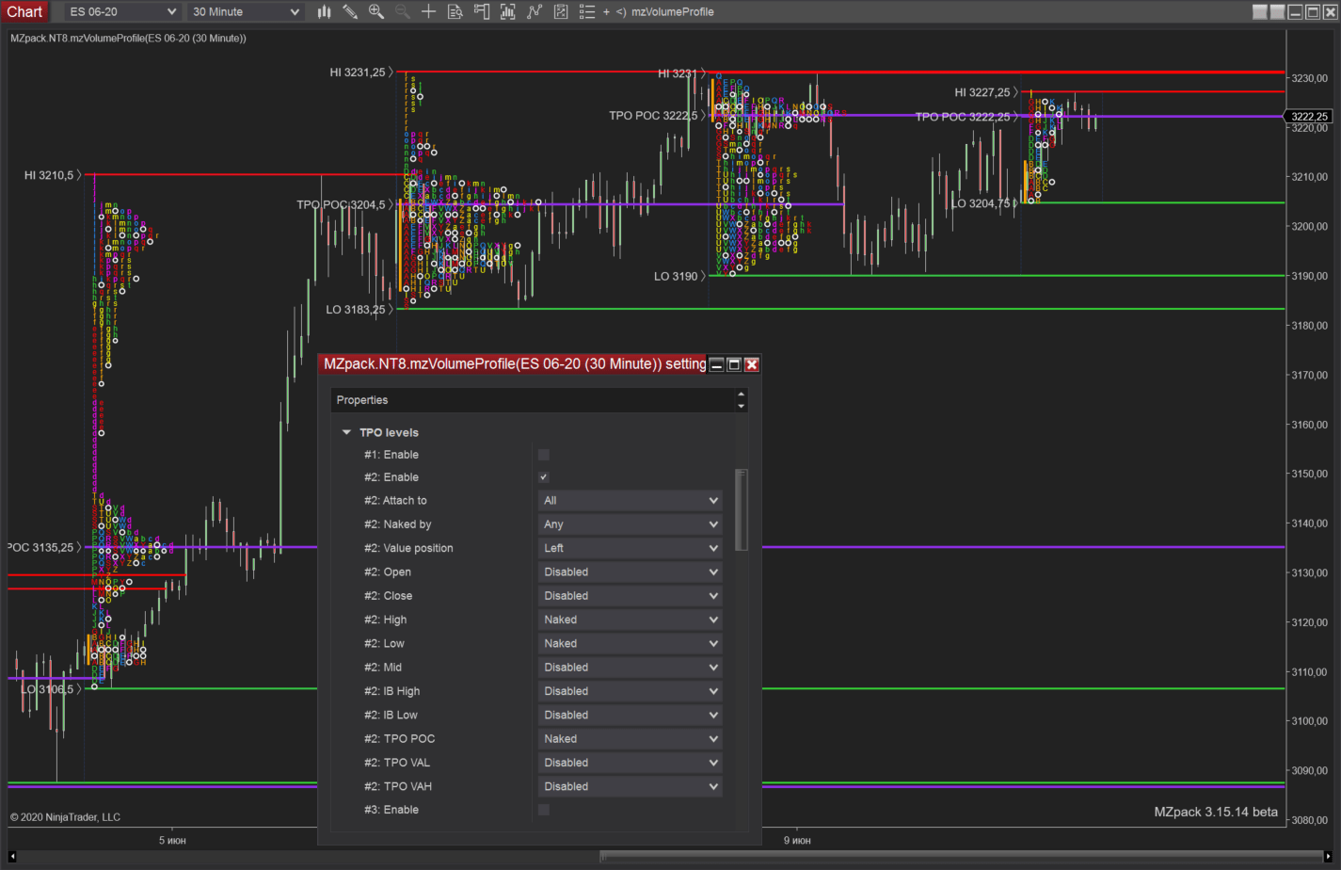Viewport: 1341px width, 870px height.
Task: Collapse the TPO levels section
Action: coord(346,432)
